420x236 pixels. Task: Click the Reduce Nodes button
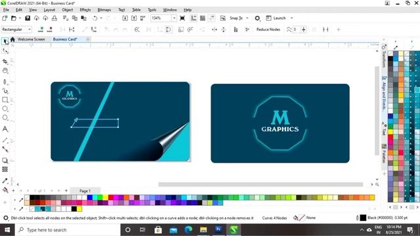pyautogui.click(x=268, y=29)
